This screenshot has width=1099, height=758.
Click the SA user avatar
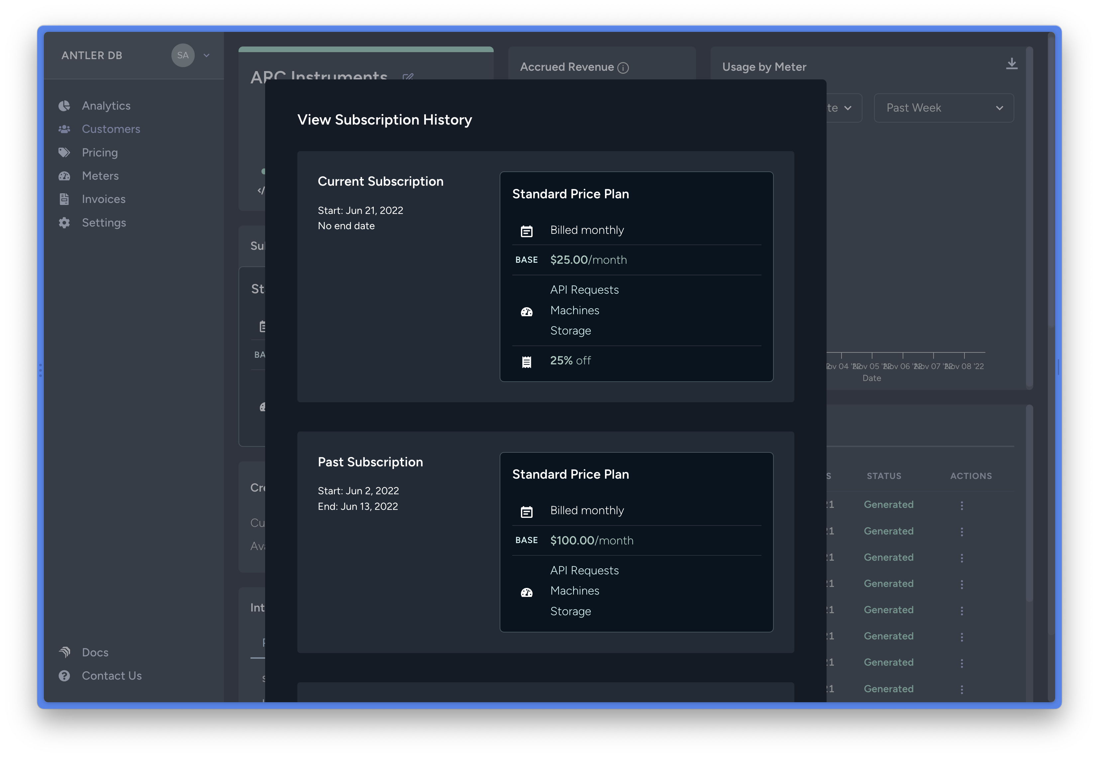[x=183, y=55]
